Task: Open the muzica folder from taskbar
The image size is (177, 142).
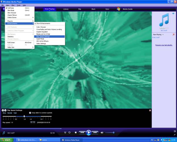Action: pyautogui.click(x=49, y=140)
